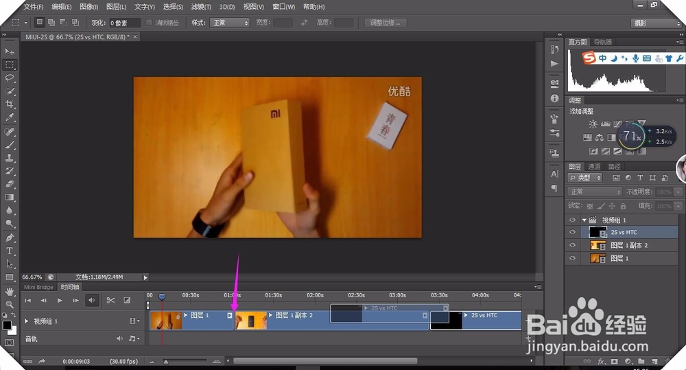Select the Hand tool
Viewport: 686px width, 370px height.
point(9,291)
